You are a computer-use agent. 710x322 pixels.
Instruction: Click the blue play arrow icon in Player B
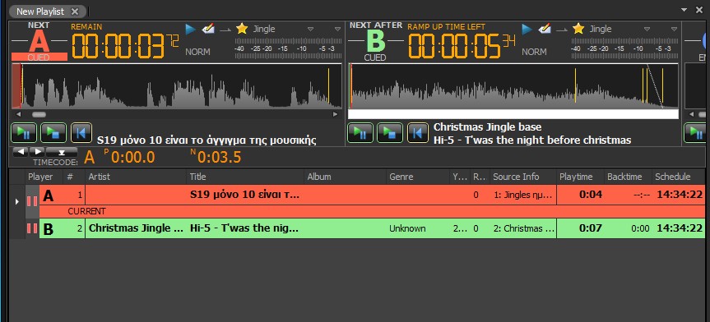pos(527,30)
